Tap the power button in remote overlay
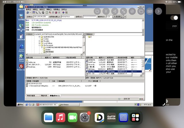 98,11
